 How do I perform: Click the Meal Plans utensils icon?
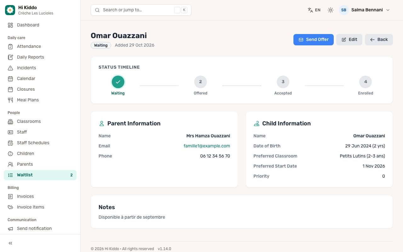pos(10,100)
